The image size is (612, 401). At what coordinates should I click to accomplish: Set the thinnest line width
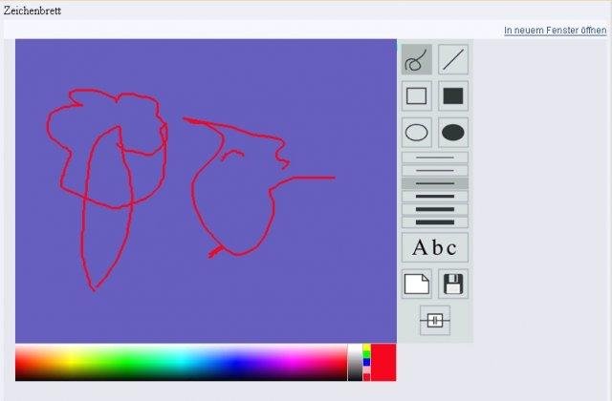click(434, 158)
